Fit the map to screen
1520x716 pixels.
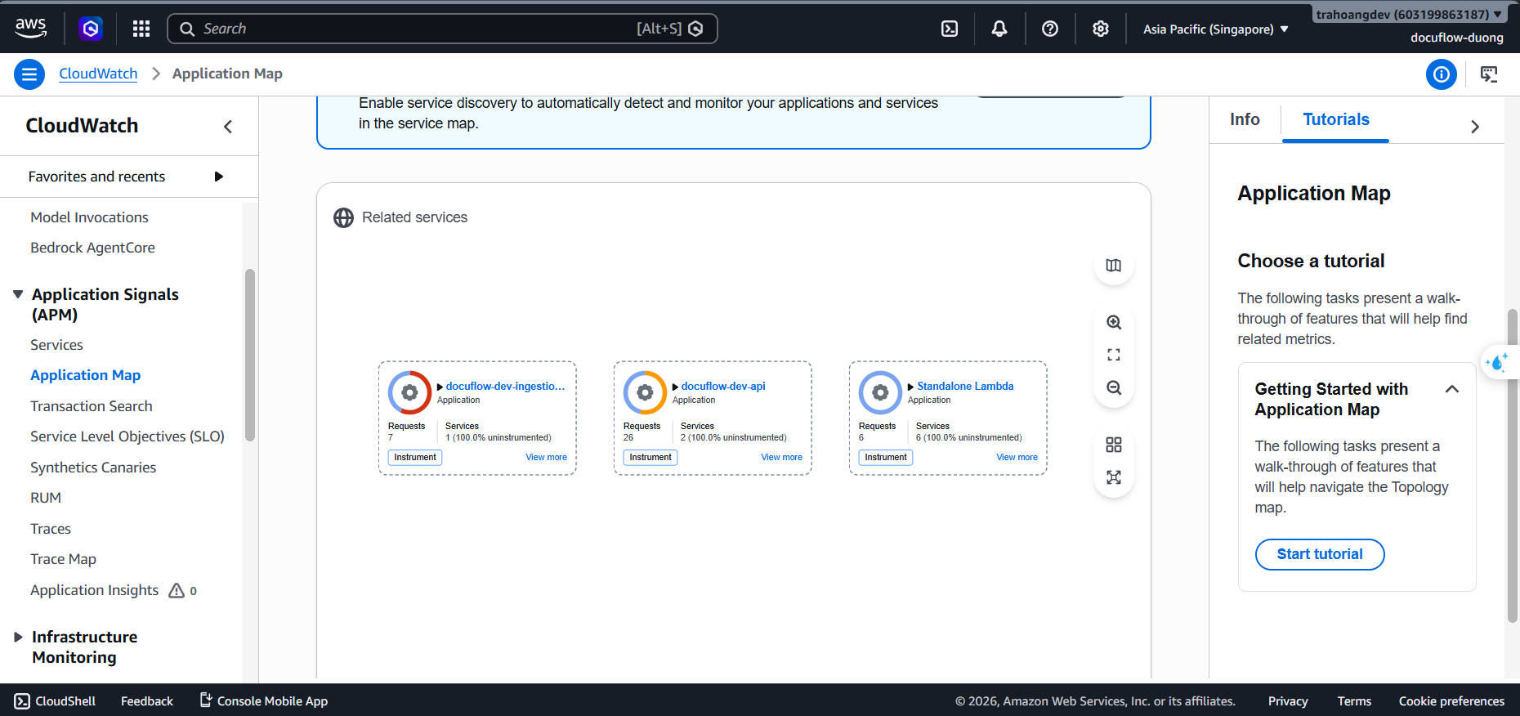tap(1114, 355)
